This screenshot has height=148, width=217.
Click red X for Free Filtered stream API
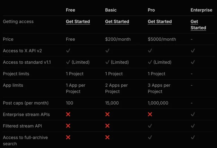pyautogui.click(x=68, y=126)
